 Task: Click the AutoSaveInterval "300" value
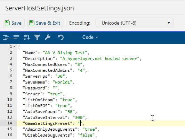click(79, 118)
